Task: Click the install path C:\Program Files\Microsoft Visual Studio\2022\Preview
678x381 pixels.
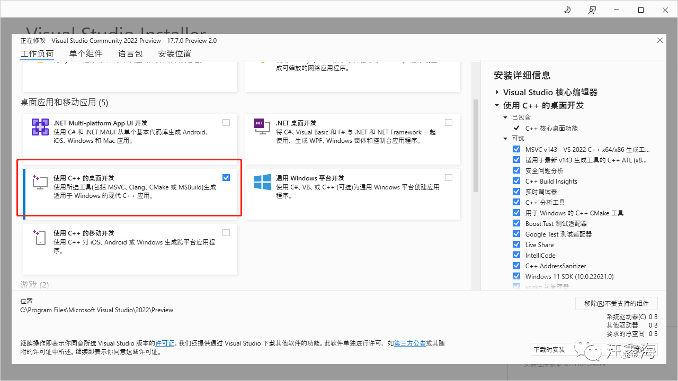Action: point(96,310)
